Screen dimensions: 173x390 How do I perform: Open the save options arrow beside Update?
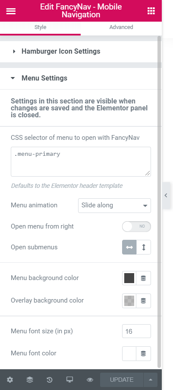(151, 380)
